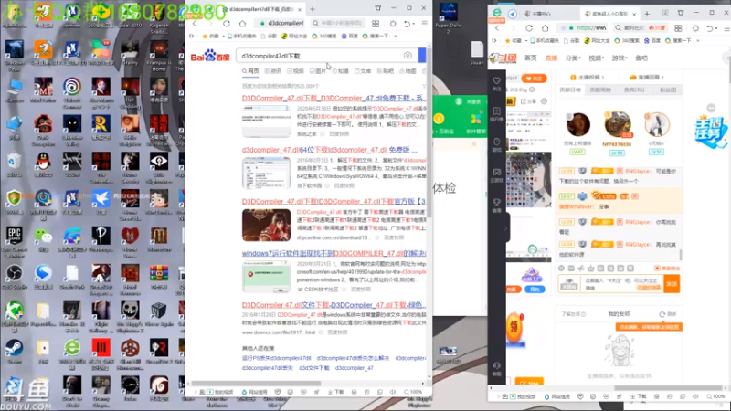Click the orange 关注 follow button on Douyu
731x411 pixels.
coord(534,79)
